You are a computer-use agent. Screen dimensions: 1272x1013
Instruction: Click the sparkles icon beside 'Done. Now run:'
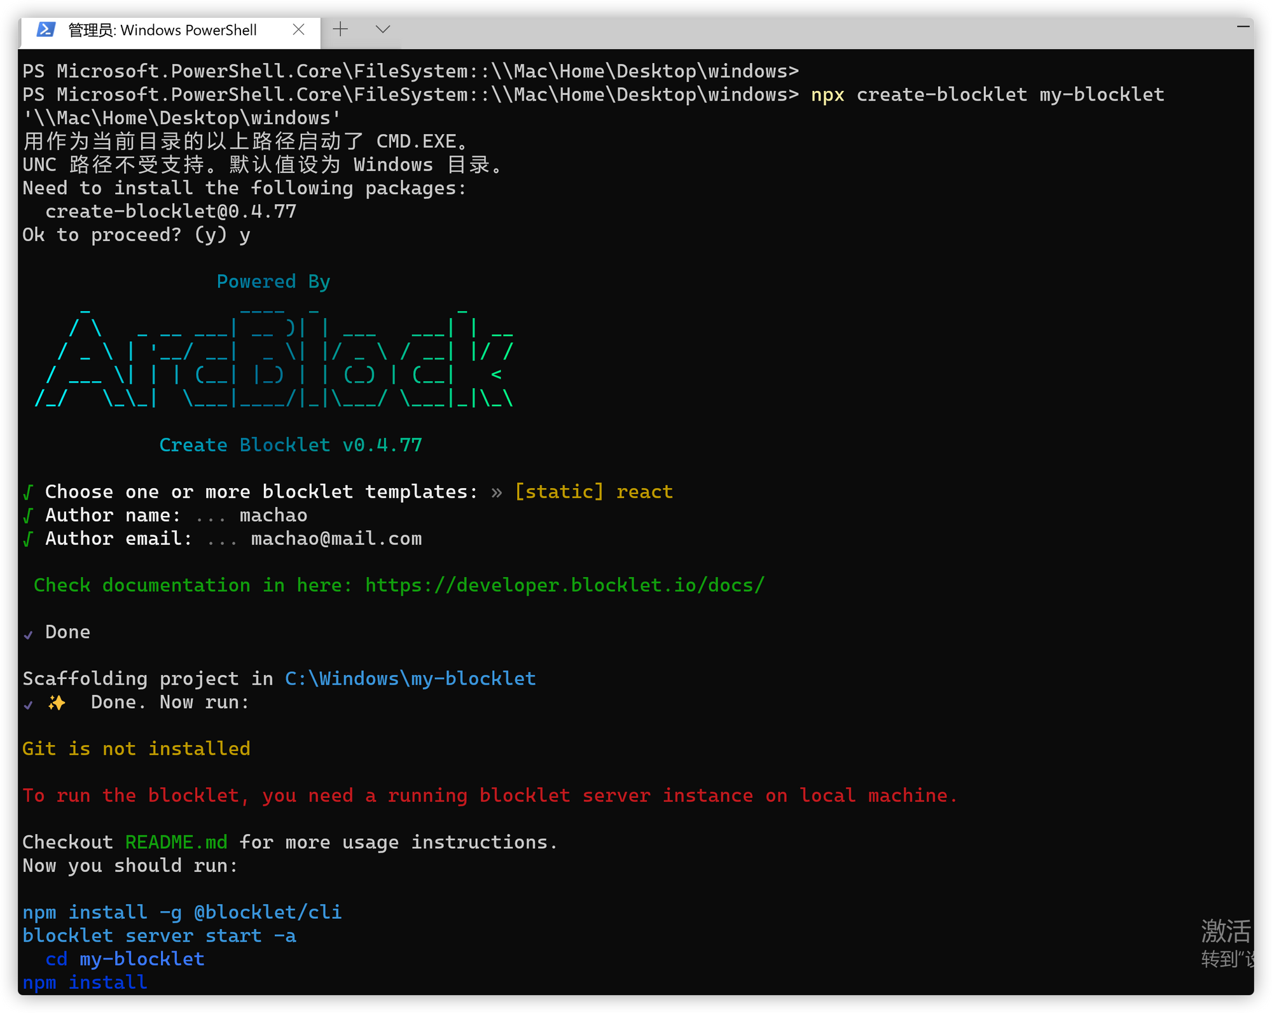click(x=56, y=702)
